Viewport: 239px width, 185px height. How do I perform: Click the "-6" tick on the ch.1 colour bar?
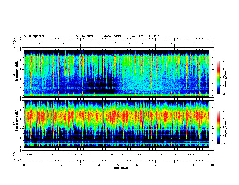coord(223,61)
